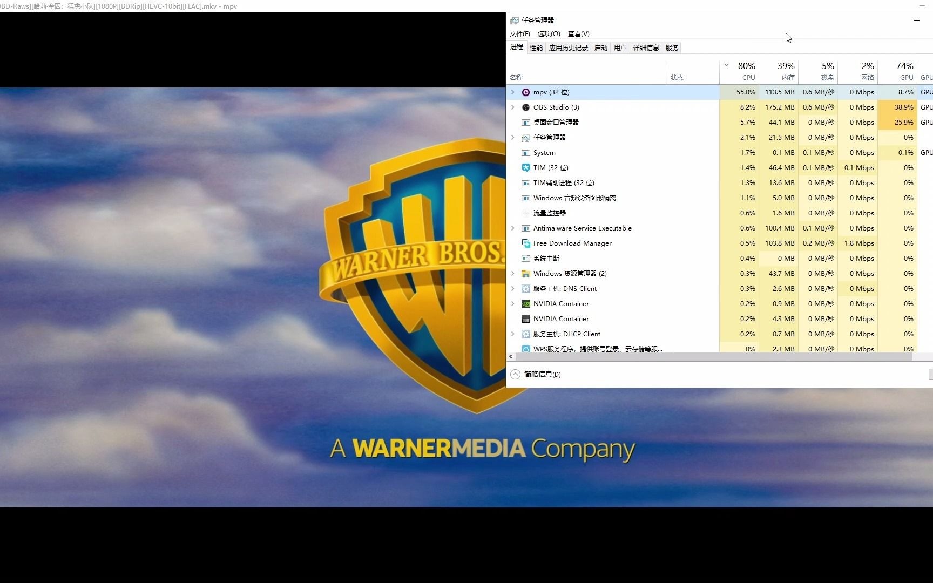Sort by the 74% GPU column header
Screen dimensions: 933x583
point(897,71)
